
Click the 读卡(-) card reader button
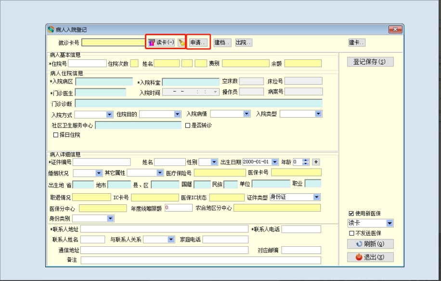162,42
